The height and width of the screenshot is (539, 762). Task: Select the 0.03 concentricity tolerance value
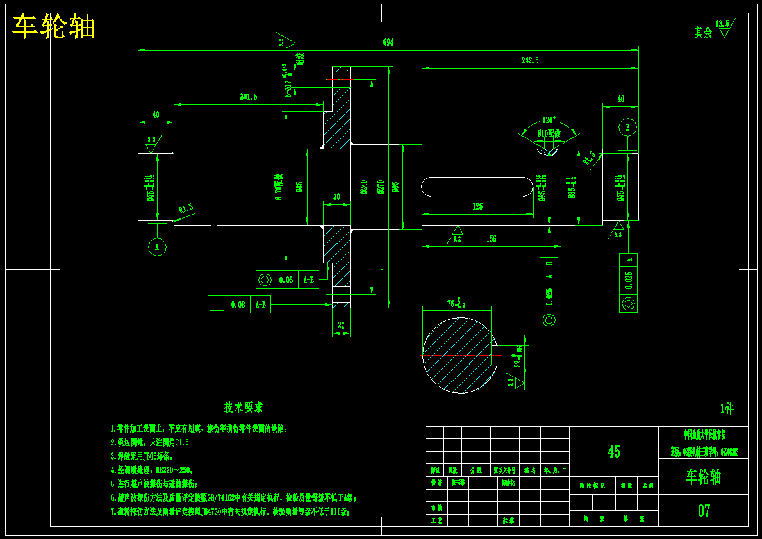pos(286,280)
